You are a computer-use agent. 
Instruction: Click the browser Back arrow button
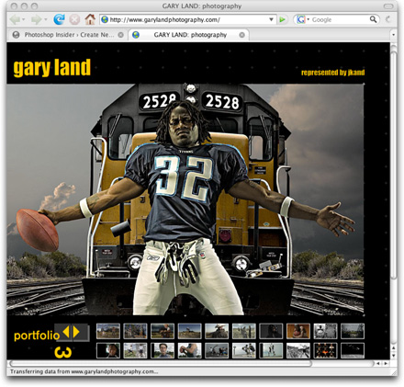pos(15,19)
